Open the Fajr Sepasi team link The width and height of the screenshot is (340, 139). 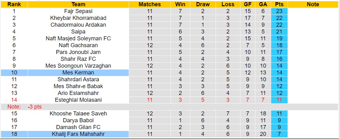coord(78,11)
